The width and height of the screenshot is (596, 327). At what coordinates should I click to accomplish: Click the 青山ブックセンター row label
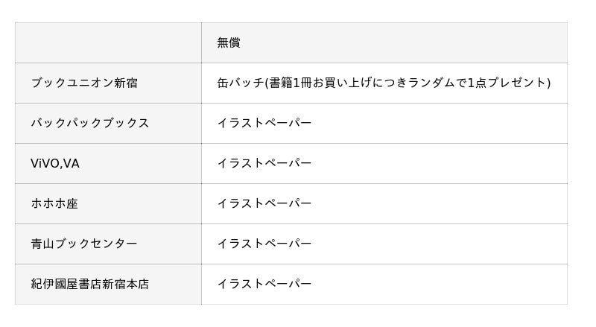pyautogui.click(x=84, y=244)
